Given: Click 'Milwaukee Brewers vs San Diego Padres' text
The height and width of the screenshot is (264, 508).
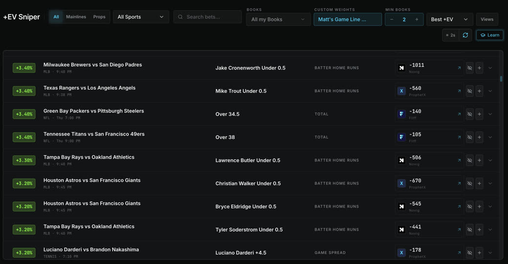Looking at the screenshot, I should click(93, 65).
